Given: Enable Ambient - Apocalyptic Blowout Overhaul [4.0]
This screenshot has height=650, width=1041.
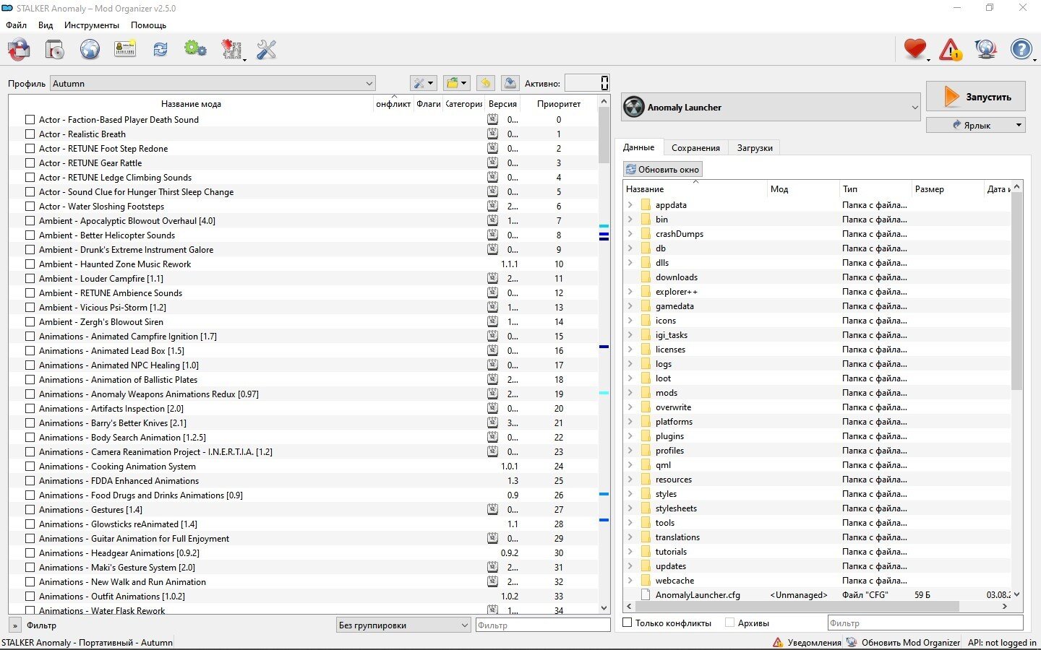Looking at the screenshot, I should point(30,220).
